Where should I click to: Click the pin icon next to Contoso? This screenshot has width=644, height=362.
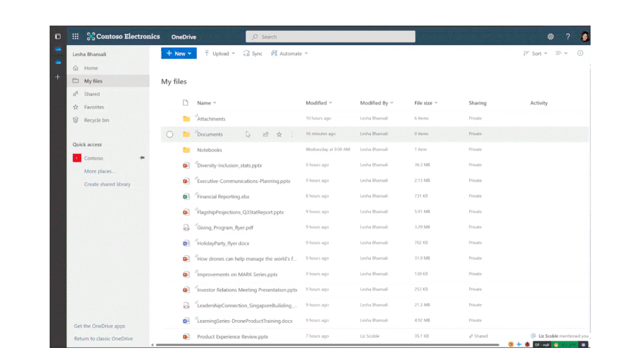142,158
